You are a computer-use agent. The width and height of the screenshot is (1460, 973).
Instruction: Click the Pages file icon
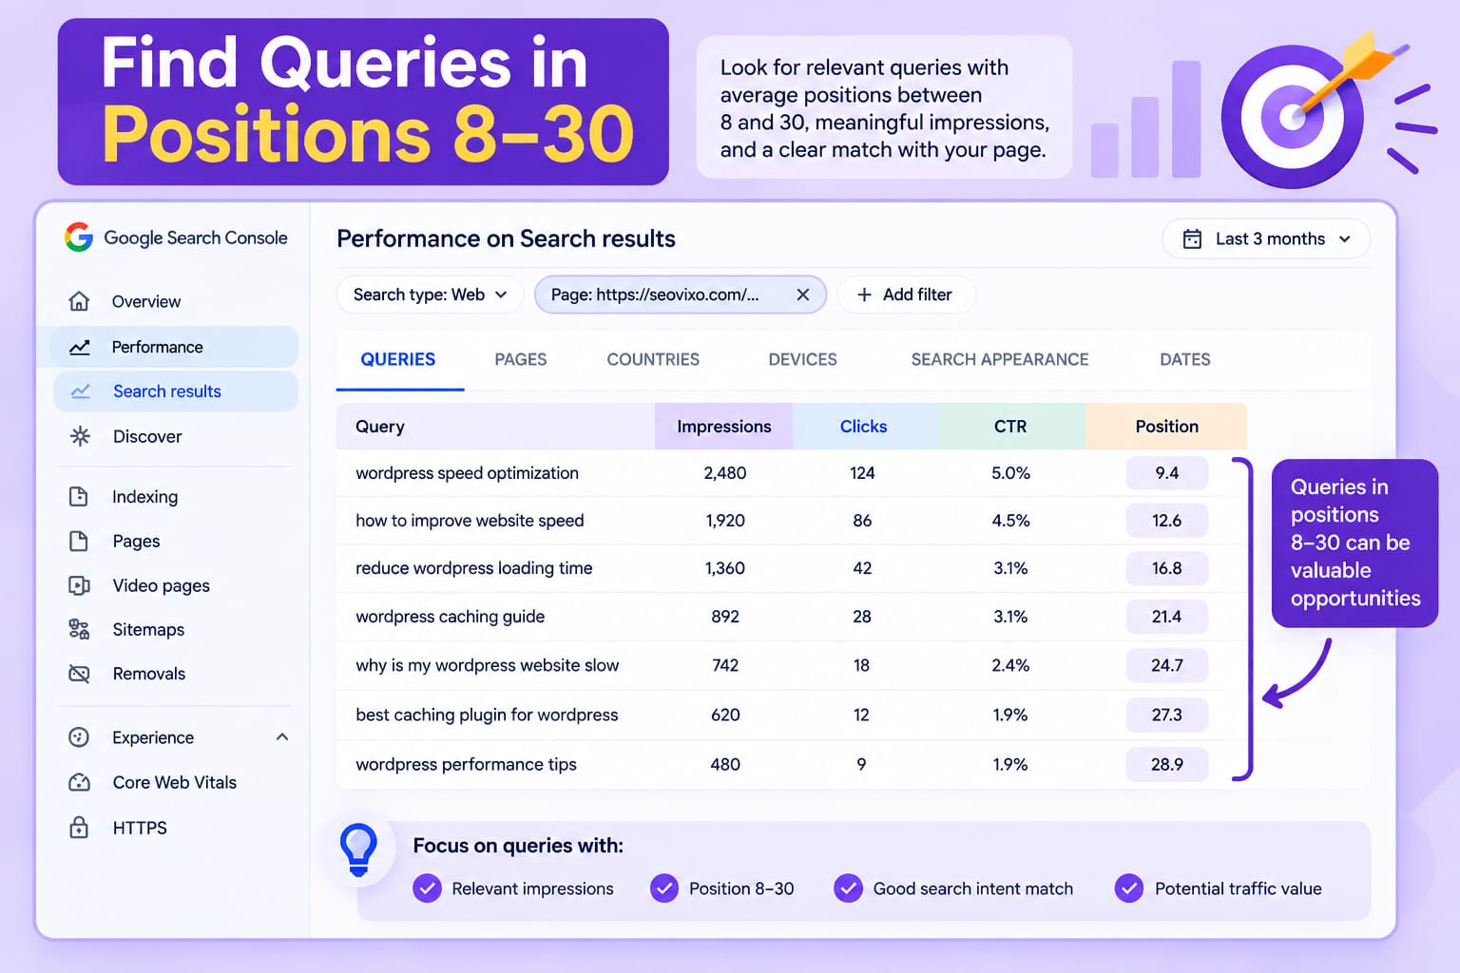[x=79, y=541]
